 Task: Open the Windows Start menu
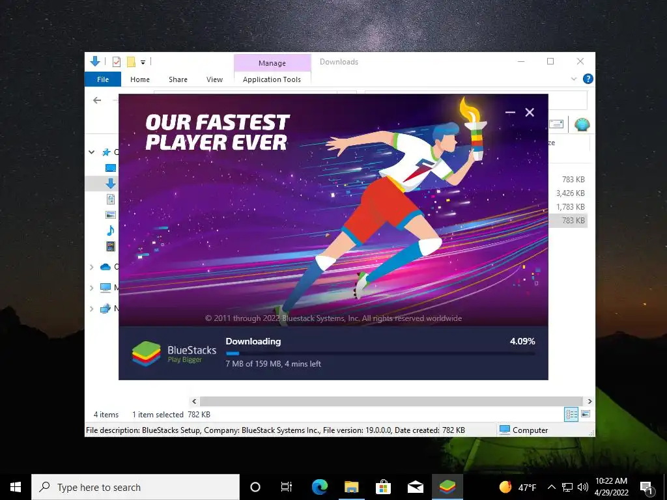(x=16, y=487)
